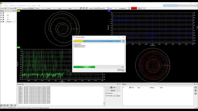Float the Traces panel with undock icon
The height and width of the screenshot is (111, 198).
pyautogui.click(x=13, y=11)
